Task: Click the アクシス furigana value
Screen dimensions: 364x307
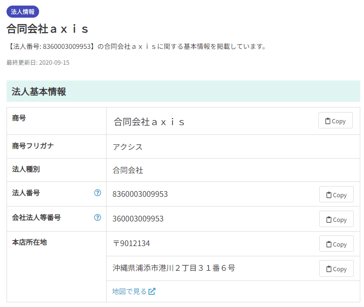Action: (x=128, y=147)
